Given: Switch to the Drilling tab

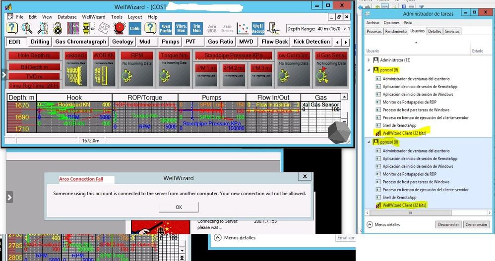Looking at the screenshot, I should pyautogui.click(x=40, y=42).
